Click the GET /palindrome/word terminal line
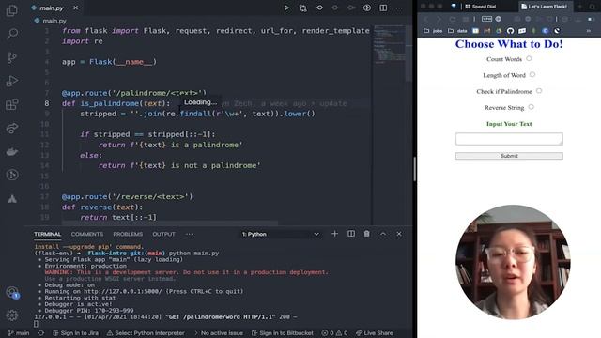The image size is (601, 338). 165,317
